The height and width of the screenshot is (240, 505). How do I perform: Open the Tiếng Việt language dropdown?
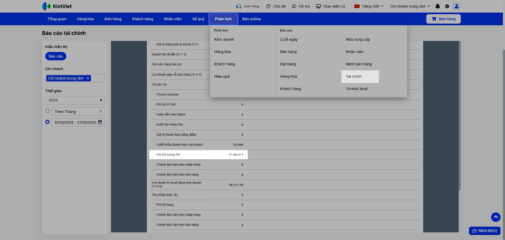[x=372, y=6]
